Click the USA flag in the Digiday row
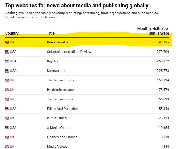This screenshot has width=178, height=149. pyautogui.click(x=7, y=61)
